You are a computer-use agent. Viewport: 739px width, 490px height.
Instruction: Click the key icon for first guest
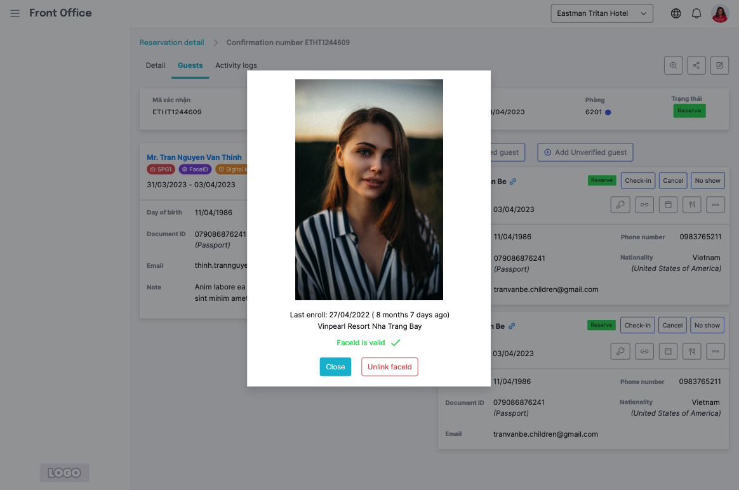pyautogui.click(x=620, y=205)
